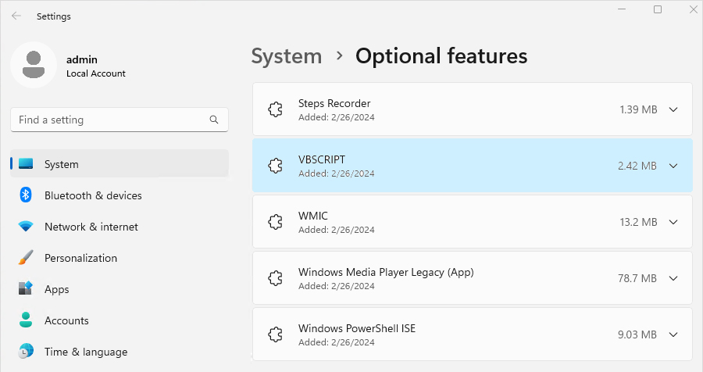Click the puzzle icon beside Steps Recorder
Screen dimensions: 703x372
(x=275, y=109)
